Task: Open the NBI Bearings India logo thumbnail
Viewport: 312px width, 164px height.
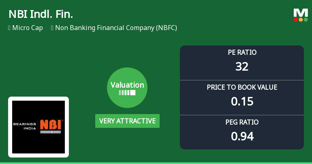Action: coord(38,127)
